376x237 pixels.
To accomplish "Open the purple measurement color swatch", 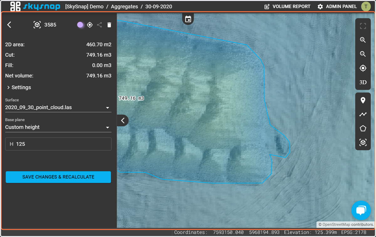I will coord(80,25).
